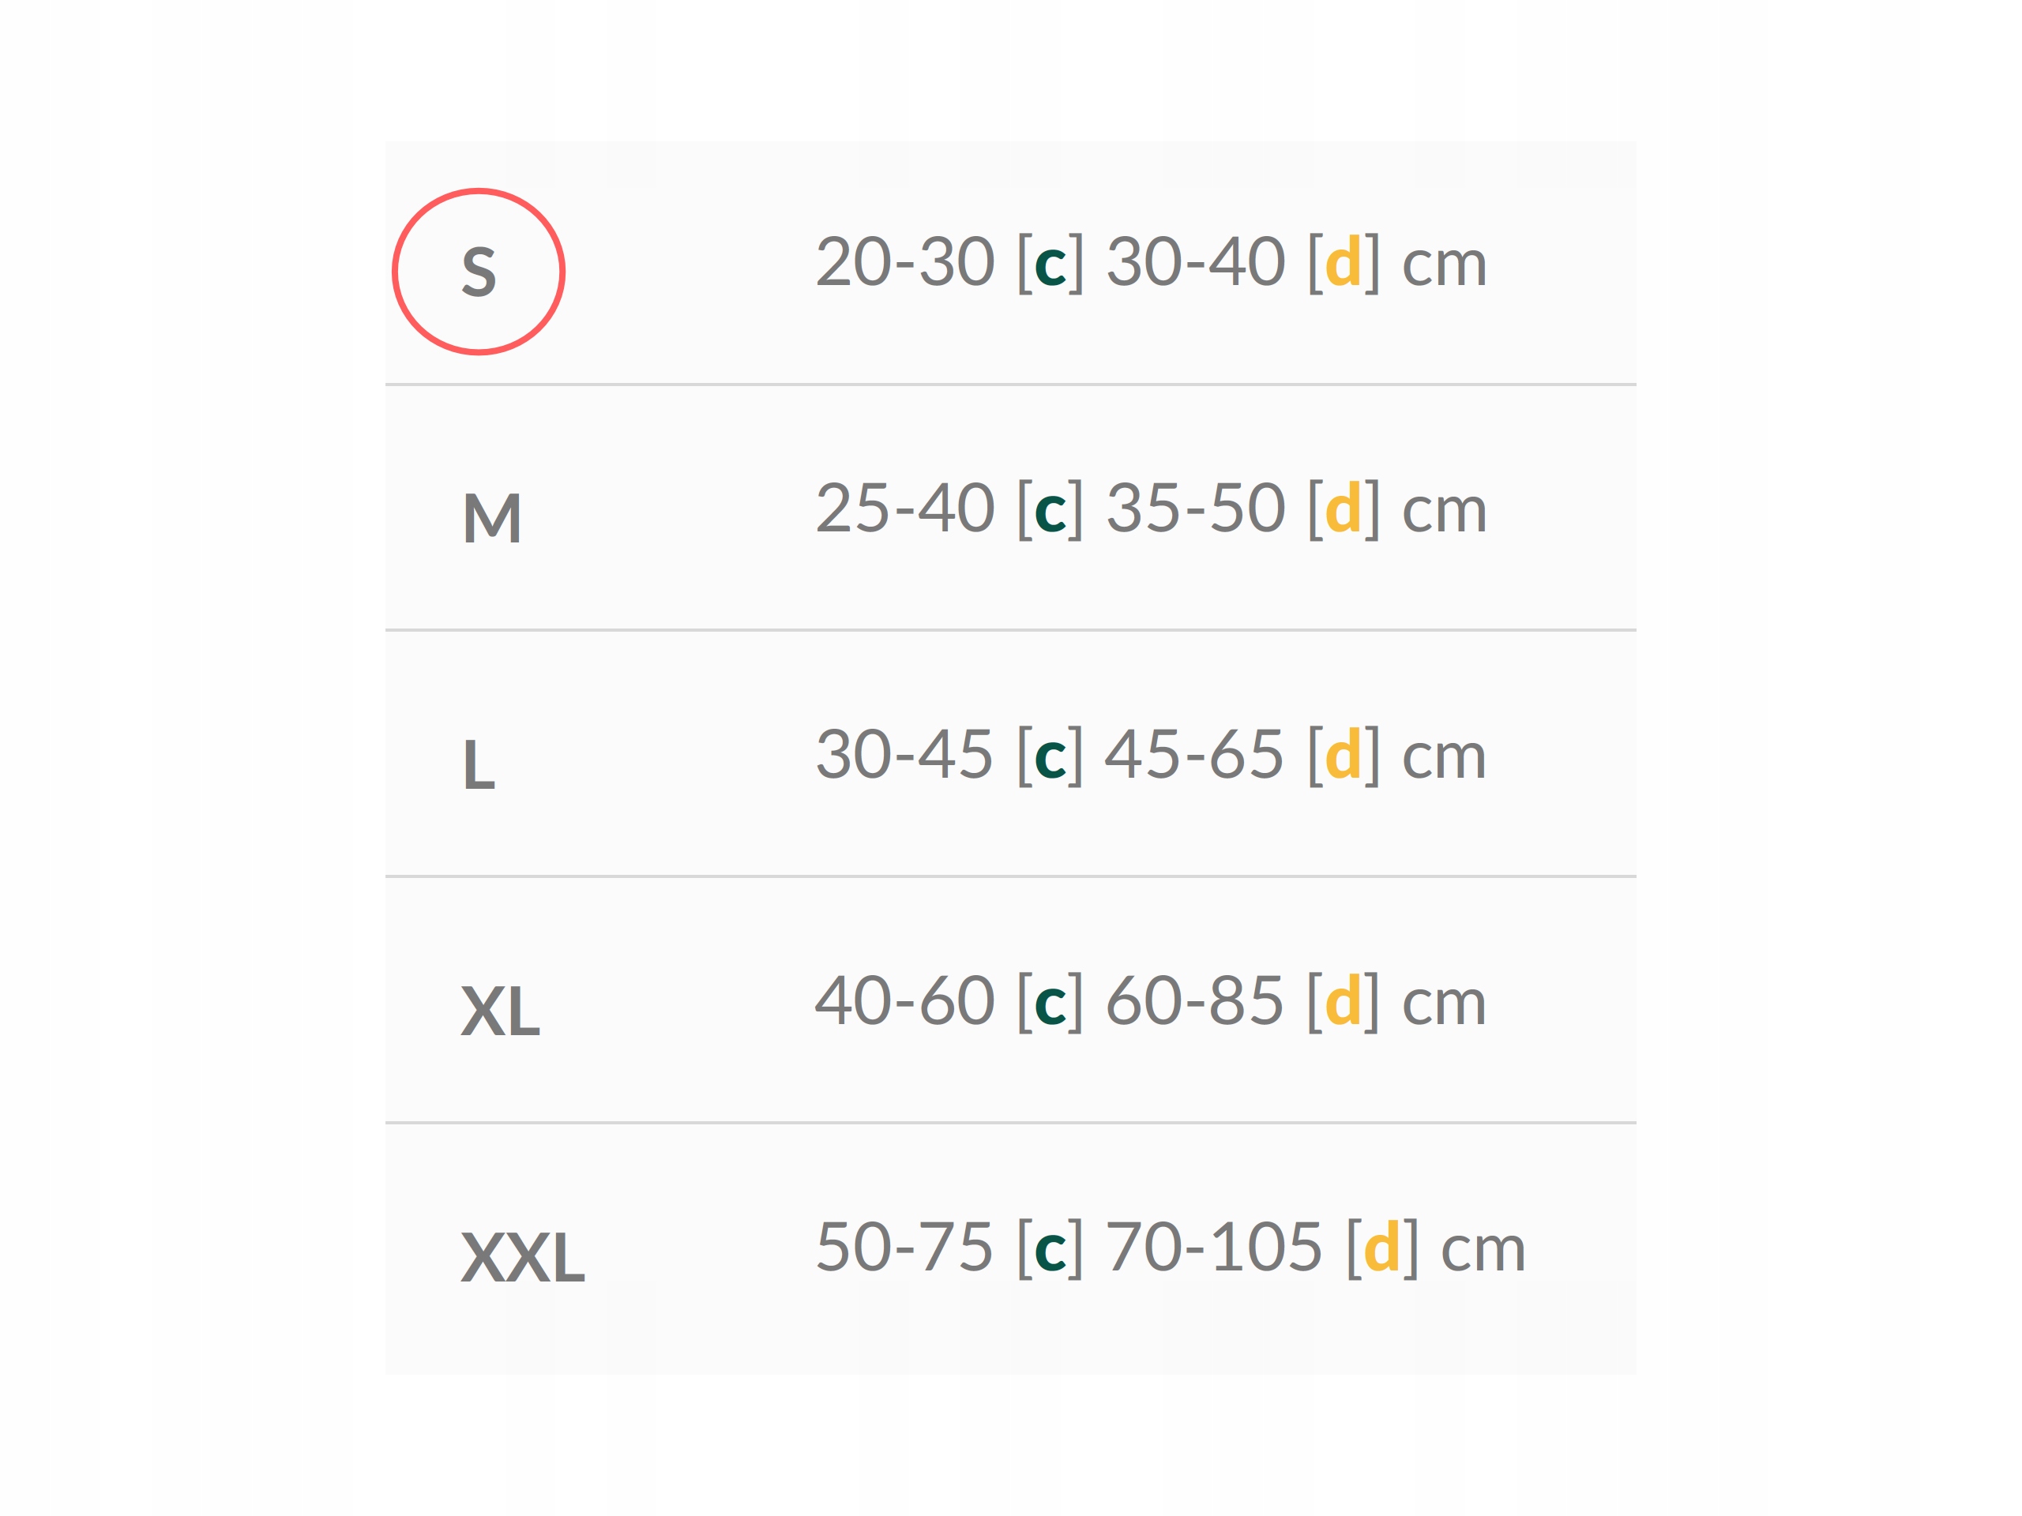Select the circled S size label

478,272
